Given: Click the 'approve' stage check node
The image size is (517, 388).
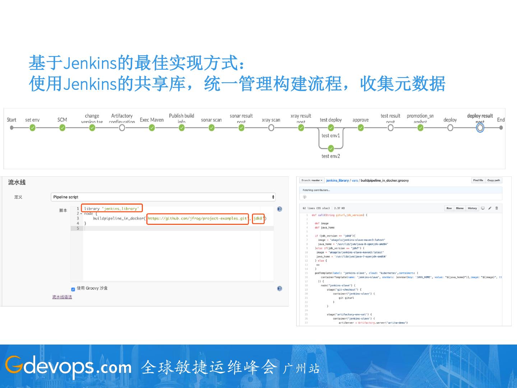Looking at the screenshot, I should (x=361, y=128).
